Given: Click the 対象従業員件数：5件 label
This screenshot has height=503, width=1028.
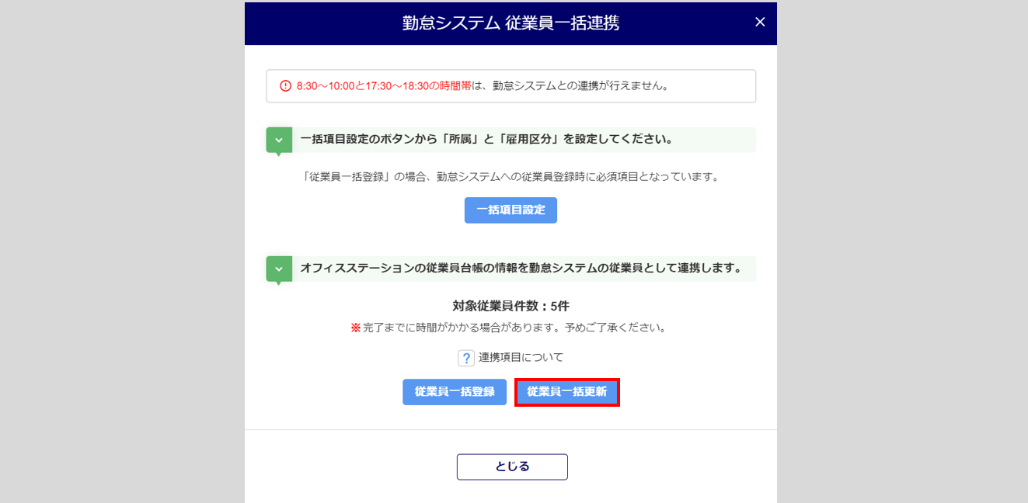Looking at the screenshot, I should [511, 306].
